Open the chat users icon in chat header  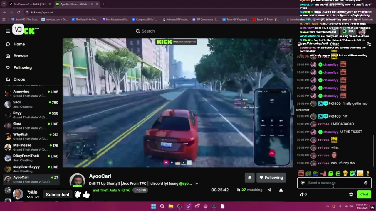pyautogui.click(x=369, y=44)
